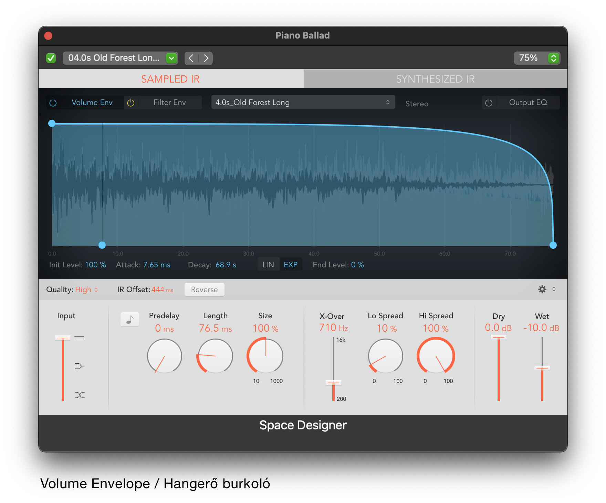Click the Attack 7.65 ms value

click(157, 265)
